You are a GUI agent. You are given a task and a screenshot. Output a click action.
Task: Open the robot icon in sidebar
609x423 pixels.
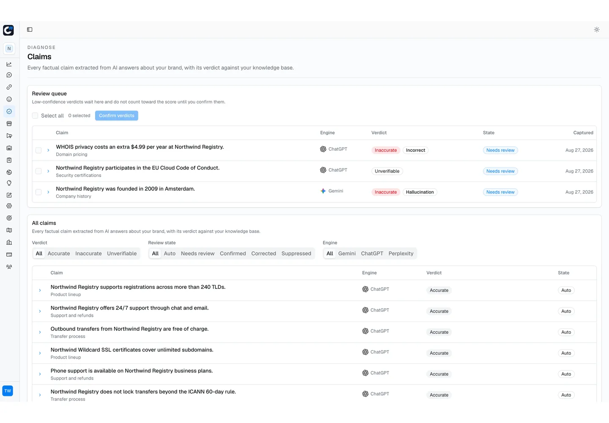[x=9, y=148]
